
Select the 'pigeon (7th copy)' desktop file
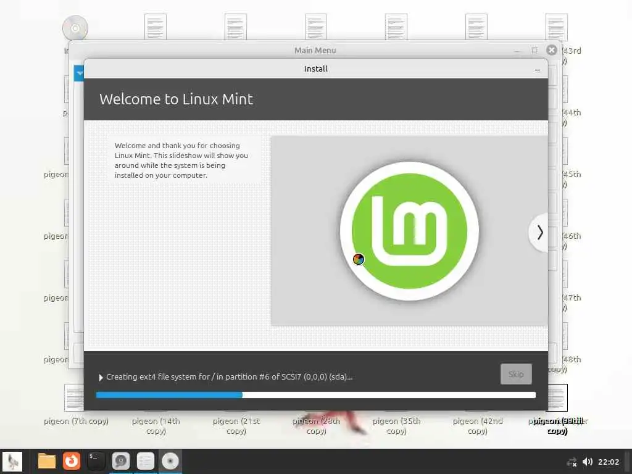point(76,421)
